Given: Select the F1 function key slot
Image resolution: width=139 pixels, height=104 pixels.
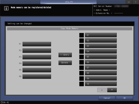Looking at the screenshot, I should pyautogui.click(x=37, y=44).
